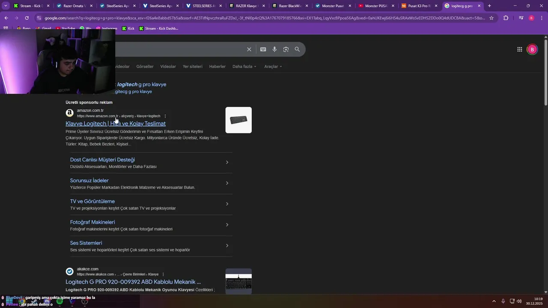Click the taskbar microphone icon
Viewport: 548px width, 308px height.
coord(503,301)
